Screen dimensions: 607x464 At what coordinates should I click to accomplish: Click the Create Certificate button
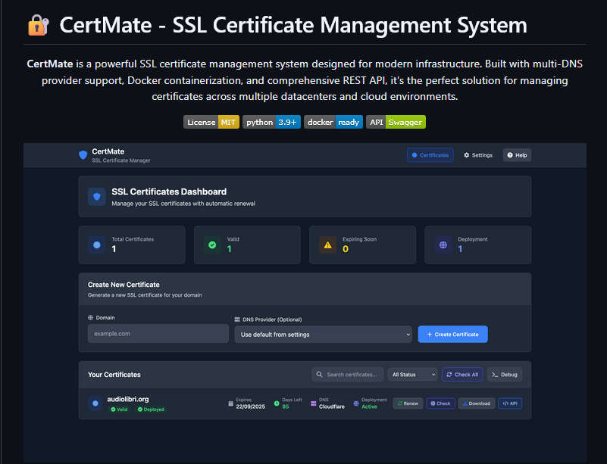pos(453,334)
